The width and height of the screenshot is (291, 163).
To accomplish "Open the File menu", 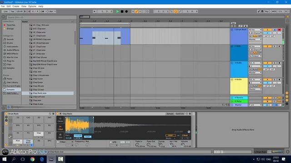I will click(3, 6).
